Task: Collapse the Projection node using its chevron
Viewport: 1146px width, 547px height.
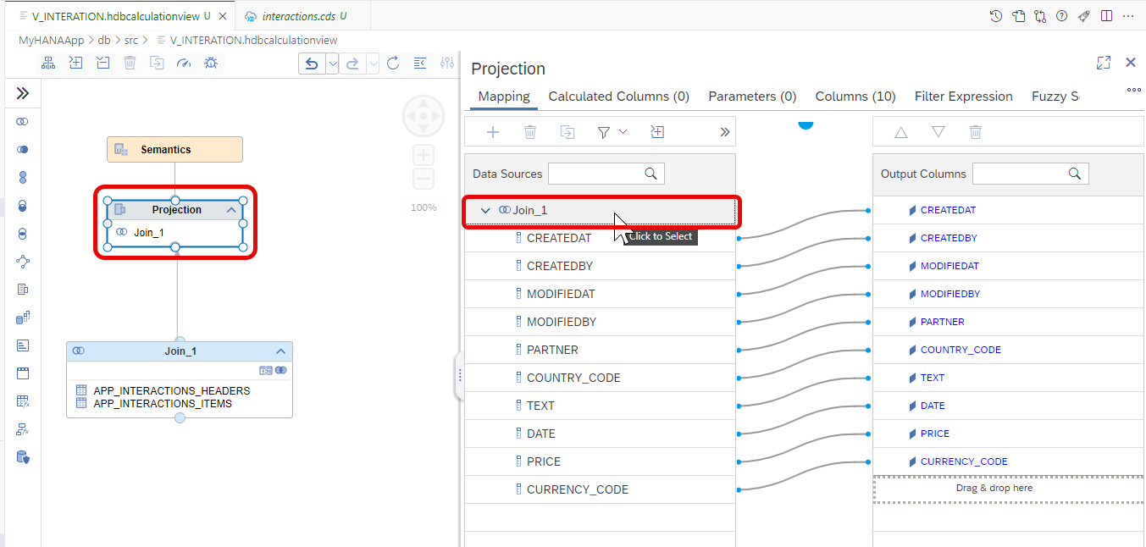Action: pyautogui.click(x=230, y=209)
